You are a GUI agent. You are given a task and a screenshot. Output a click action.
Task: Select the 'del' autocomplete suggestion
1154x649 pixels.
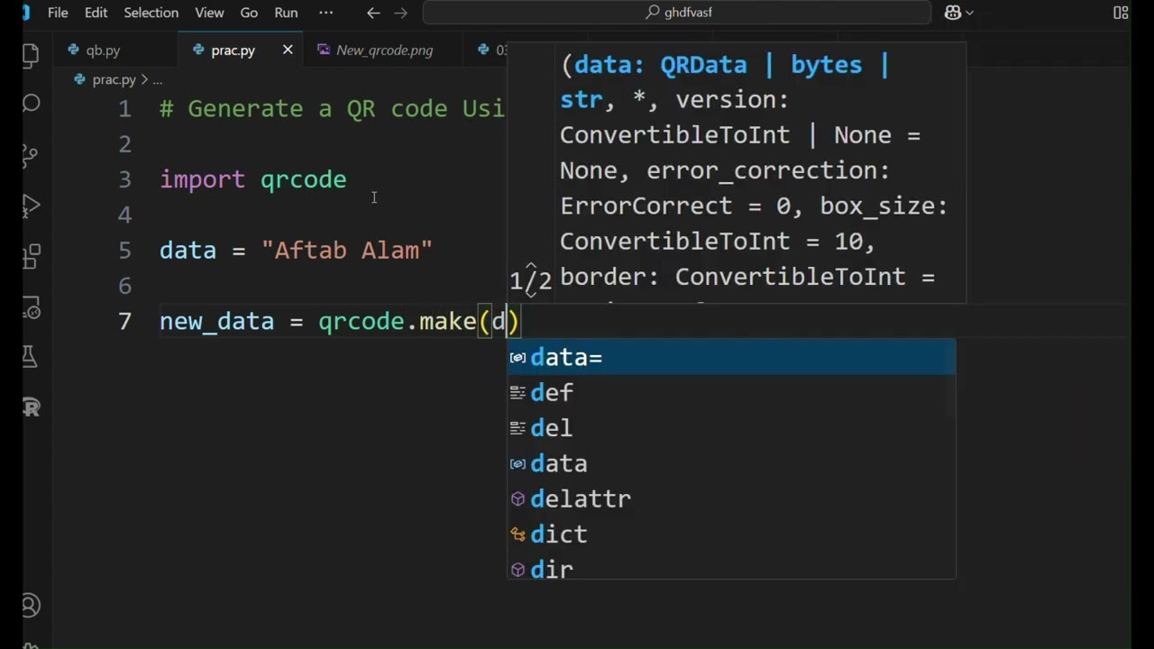(731, 428)
